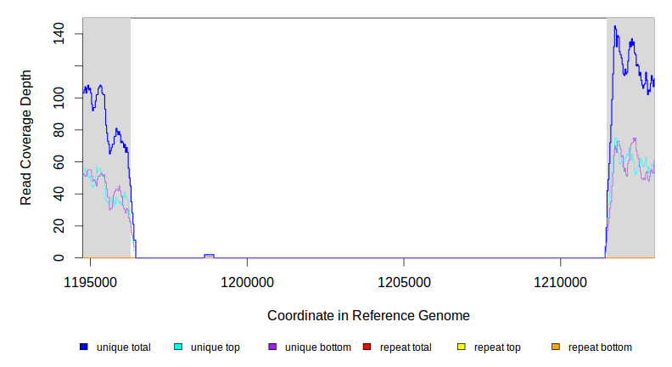Screen dimensions: 672x367
Task: Select the 'repeat total' legend label
Action: click(406, 347)
